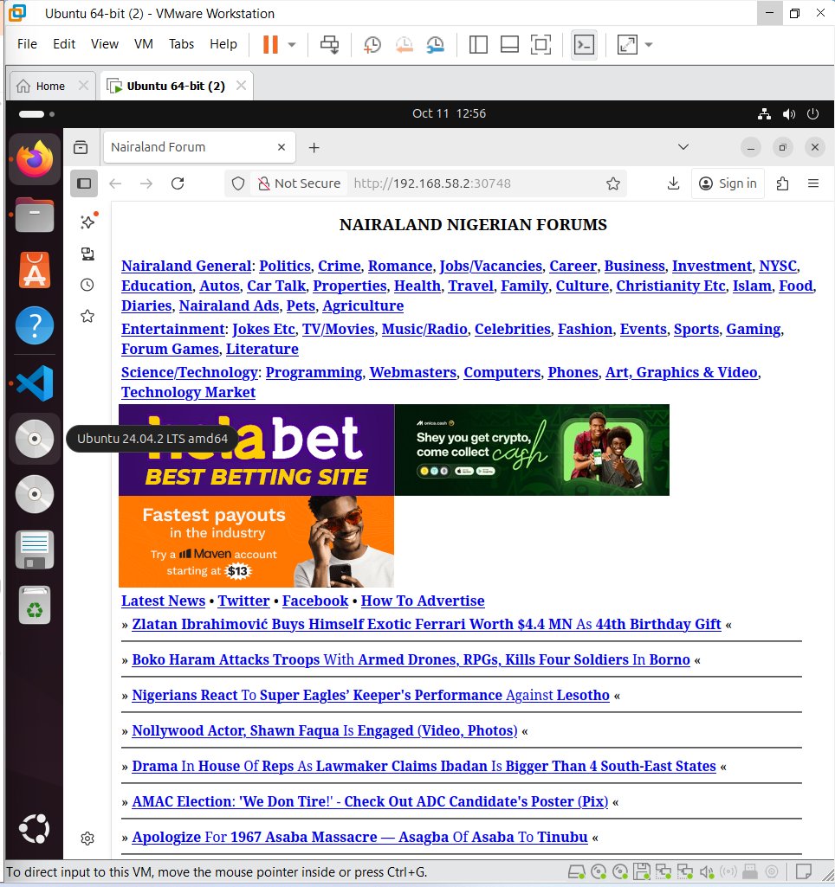Open the tracking protection shield icon

(x=238, y=183)
